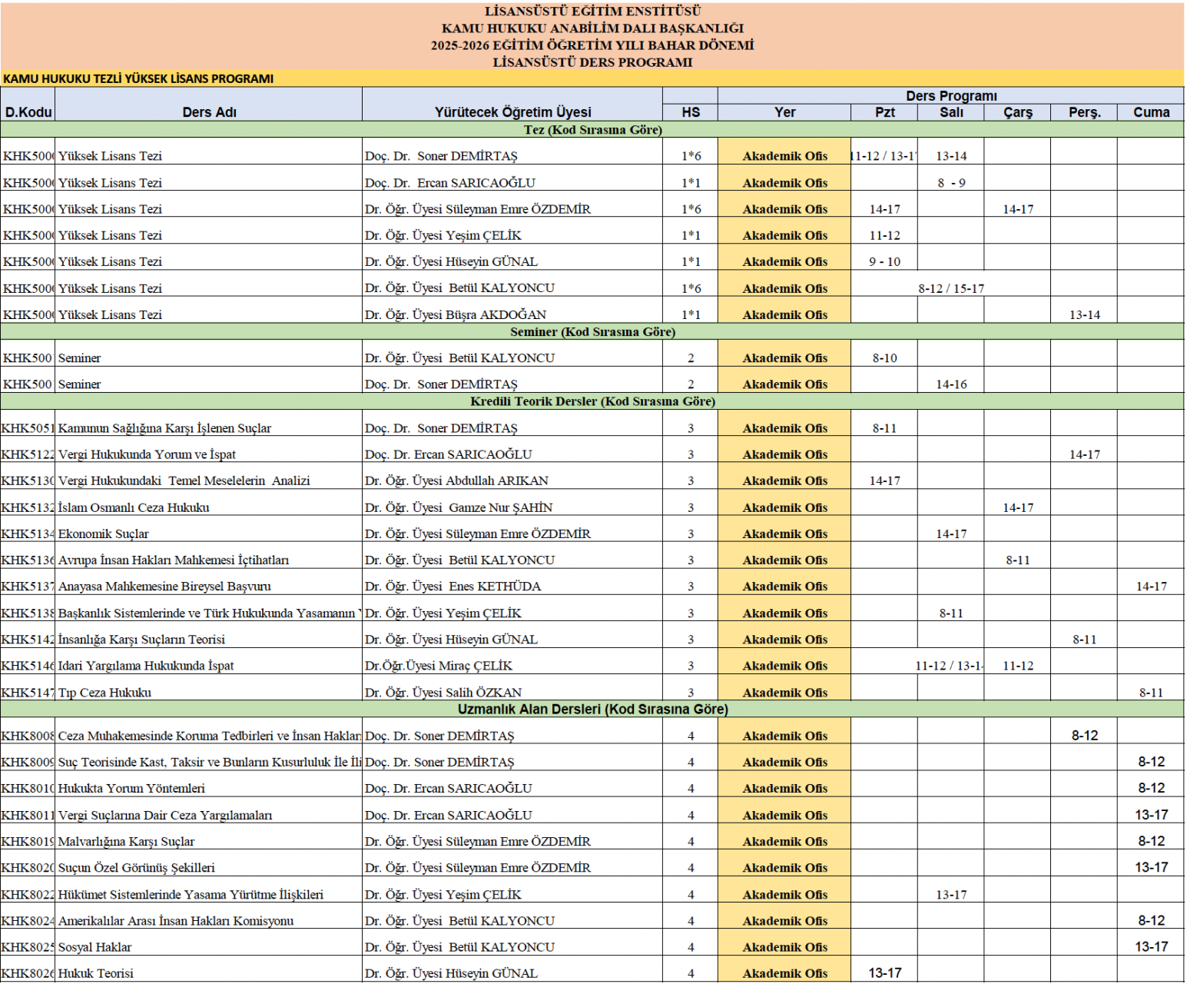
Task: Click the Perş. day column header
Action: click(x=1083, y=111)
